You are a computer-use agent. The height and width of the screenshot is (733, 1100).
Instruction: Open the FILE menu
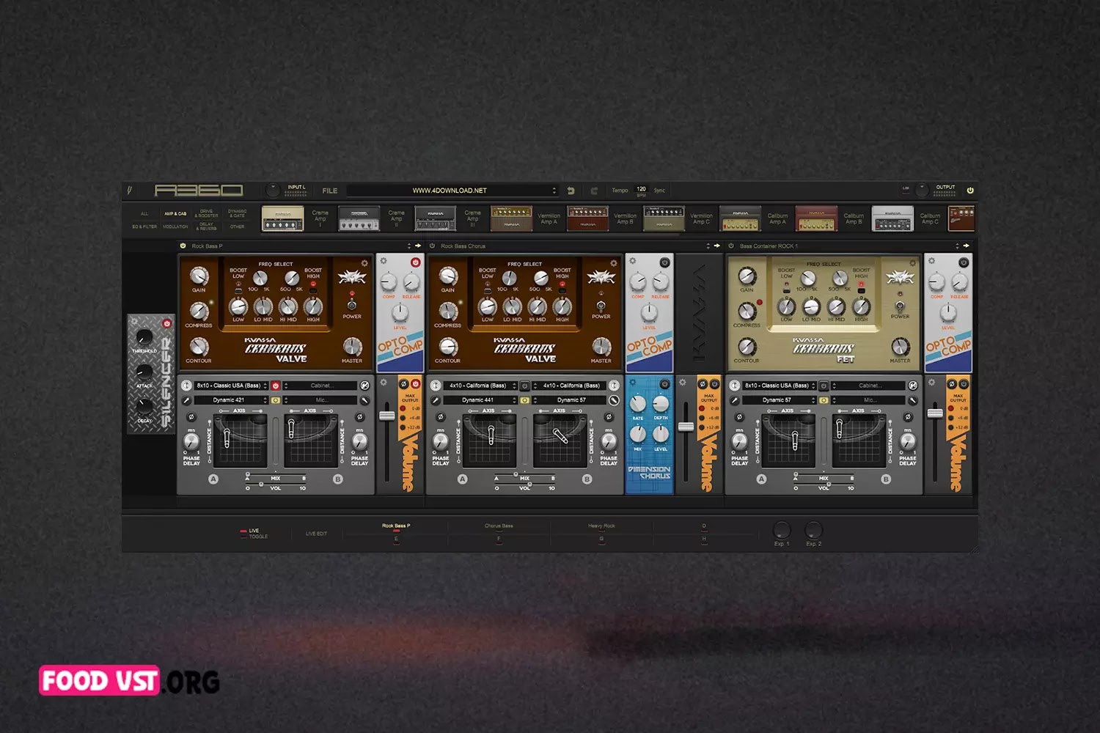(330, 191)
